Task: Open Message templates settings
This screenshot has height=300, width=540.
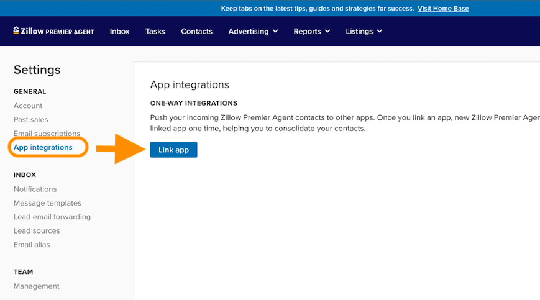Action: [47, 203]
